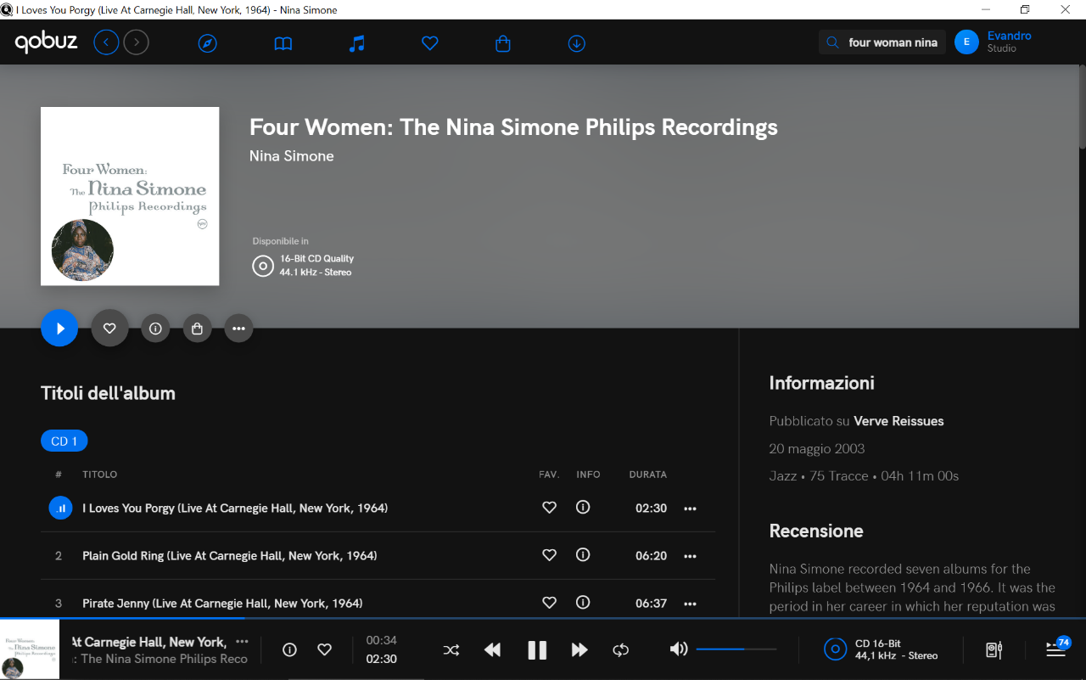Open the audio output settings icon
This screenshot has height=680, width=1086.
coord(994,650)
